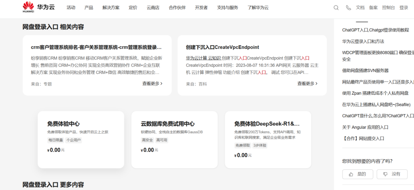Open the 免费体验中心 card
Screen dimensions: 414x190
[x=81, y=140]
